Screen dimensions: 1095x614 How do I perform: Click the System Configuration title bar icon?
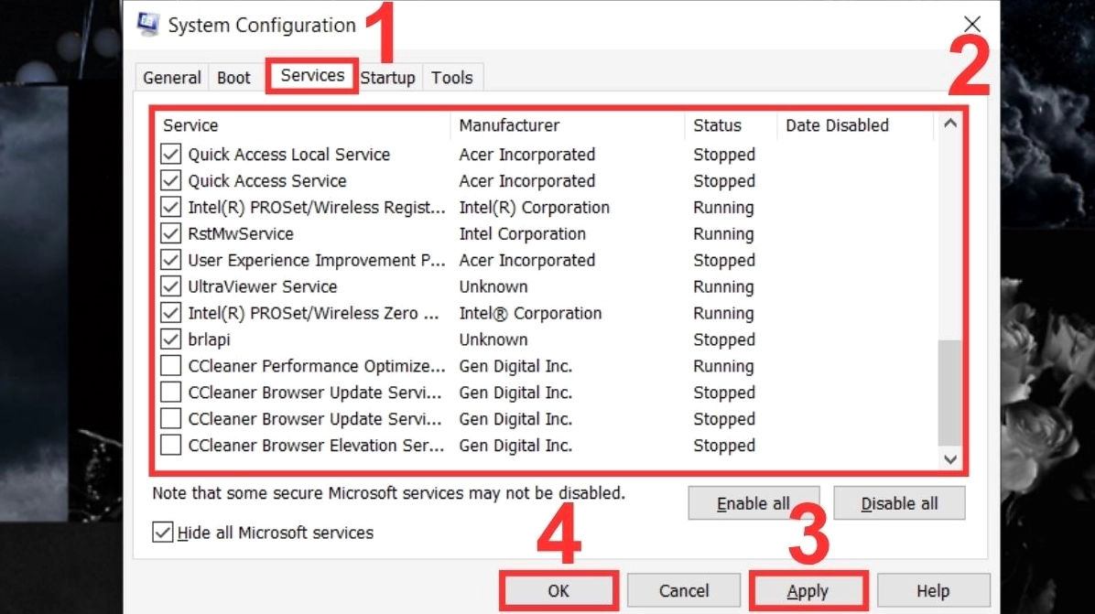coord(147,25)
